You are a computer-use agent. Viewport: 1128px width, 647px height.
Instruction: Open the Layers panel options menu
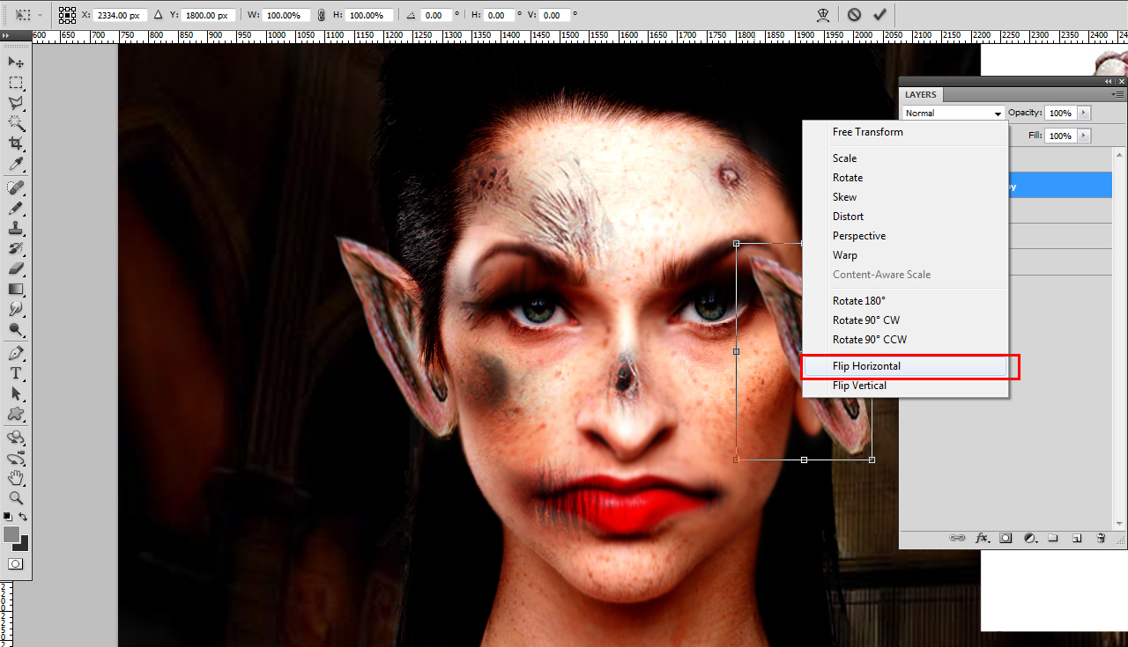[x=1117, y=94]
